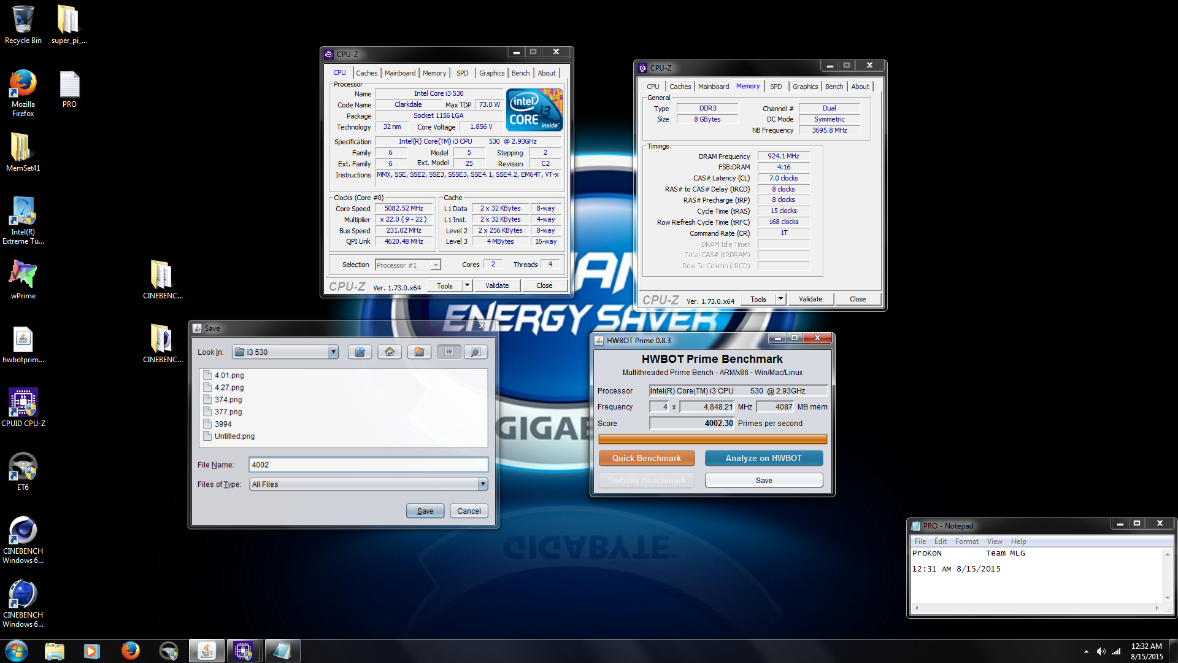Click File Name input field
Screen dimensions: 1178x663
click(x=368, y=465)
